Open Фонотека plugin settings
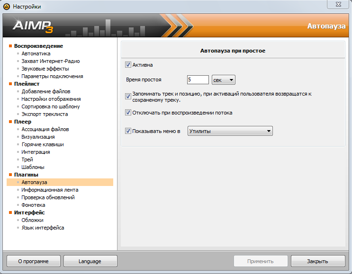The height and width of the screenshot is (274, 352). coord(33,205)
